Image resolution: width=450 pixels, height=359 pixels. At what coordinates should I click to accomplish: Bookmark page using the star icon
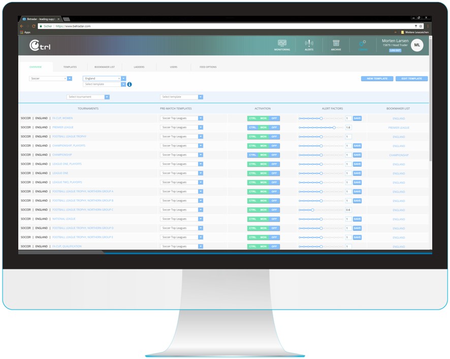pyautogui.click(x=421, y=26)
